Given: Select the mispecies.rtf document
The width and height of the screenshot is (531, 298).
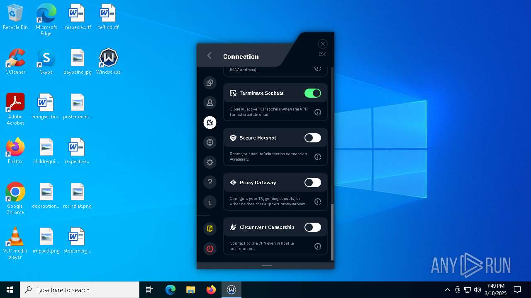Looking at the screenshot, I should coord(77,17).
